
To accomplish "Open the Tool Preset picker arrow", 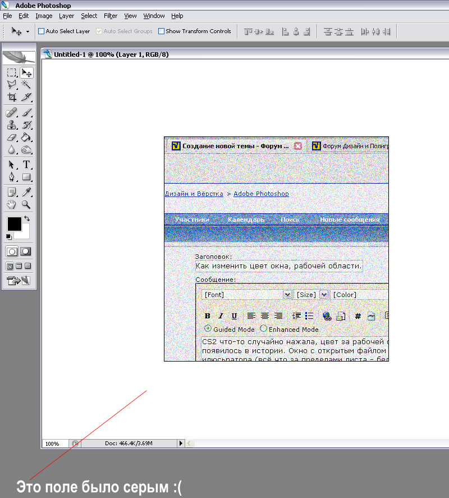I will pyautogui.click(x=28, y=31).
